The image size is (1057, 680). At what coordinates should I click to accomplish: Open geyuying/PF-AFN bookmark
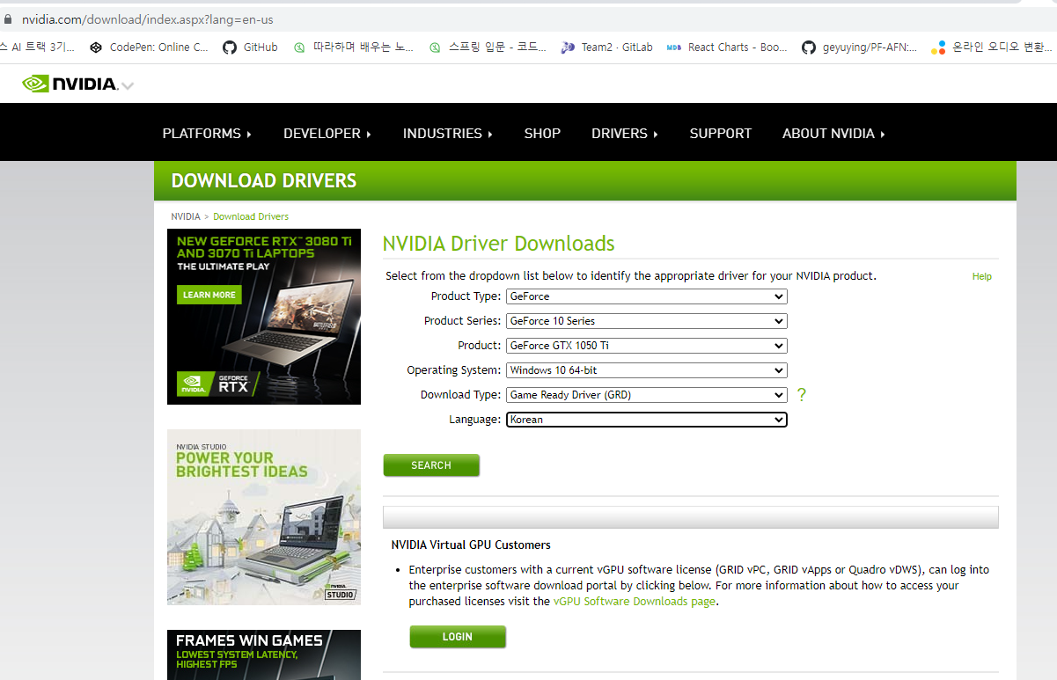[860, 48]
